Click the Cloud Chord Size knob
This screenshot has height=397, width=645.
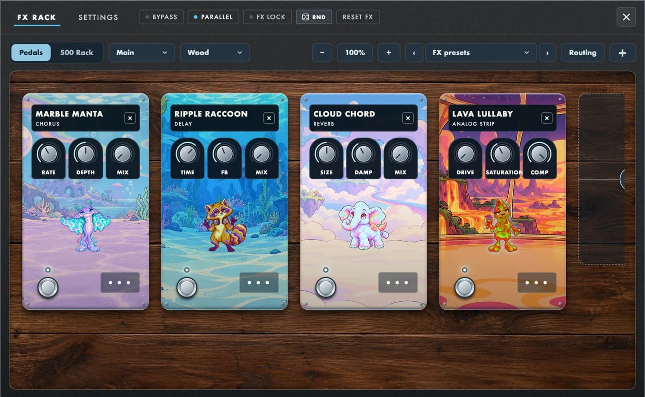(326, 154)
